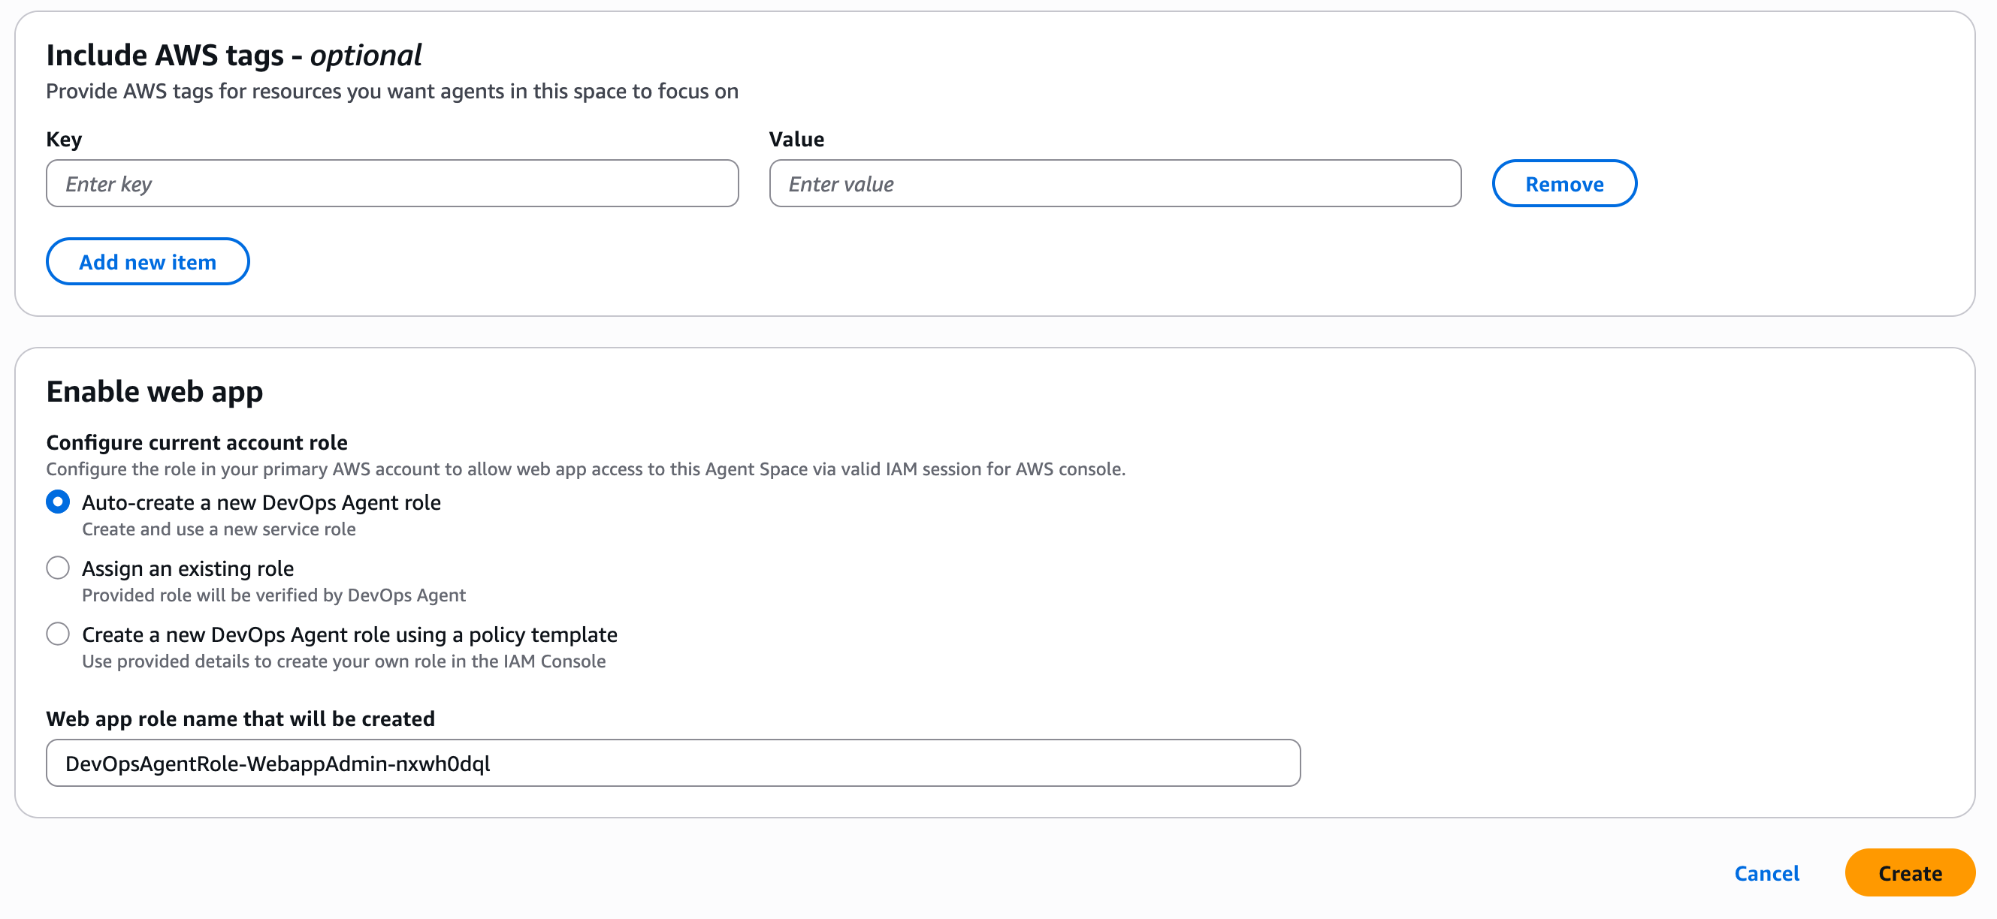Click the orange Create button

coord(1908,872)
